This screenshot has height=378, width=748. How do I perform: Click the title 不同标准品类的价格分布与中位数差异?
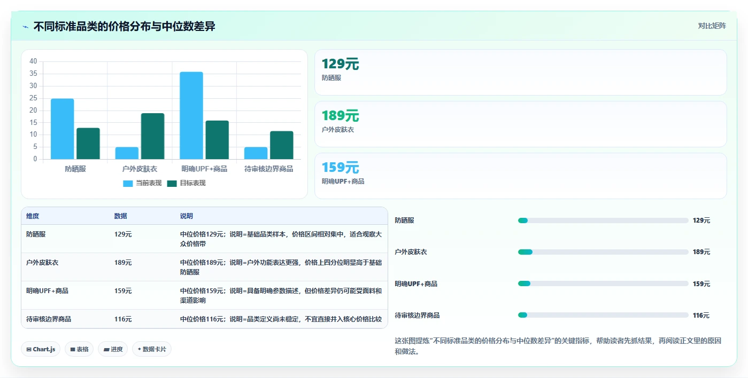(x=124, y=26)
